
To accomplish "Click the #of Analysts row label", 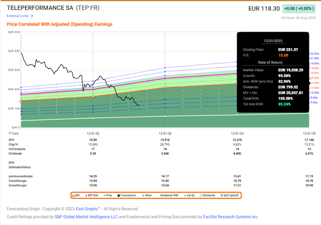I will coord(17,149).
